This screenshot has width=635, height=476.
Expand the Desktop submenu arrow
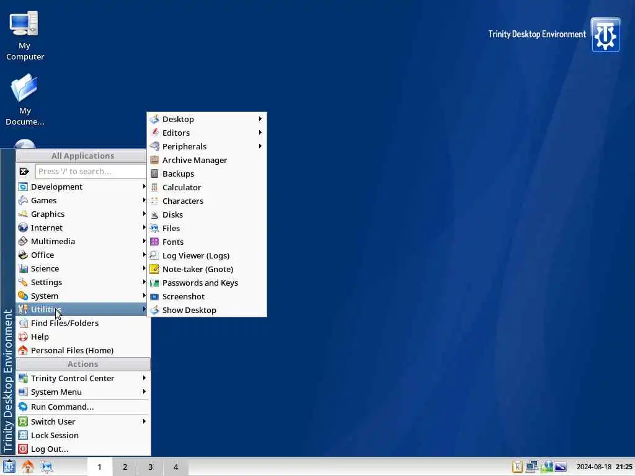pyautogui.click(x=260, y=118)
